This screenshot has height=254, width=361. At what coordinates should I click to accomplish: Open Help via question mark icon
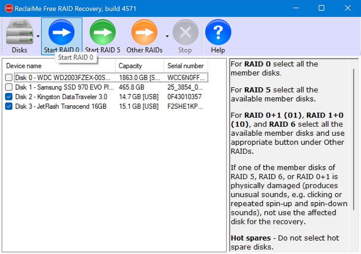pos(218,32)
